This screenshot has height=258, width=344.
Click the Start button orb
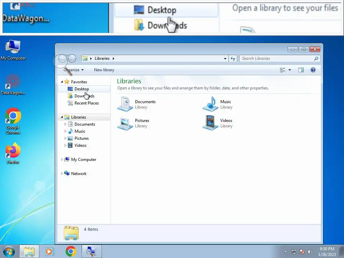(x=9, y=251)
